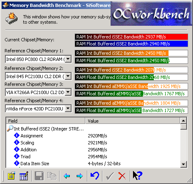Screen dimensions: 193x184
Task: Click the value 2921MB/s
Action: tap(98, 143)
